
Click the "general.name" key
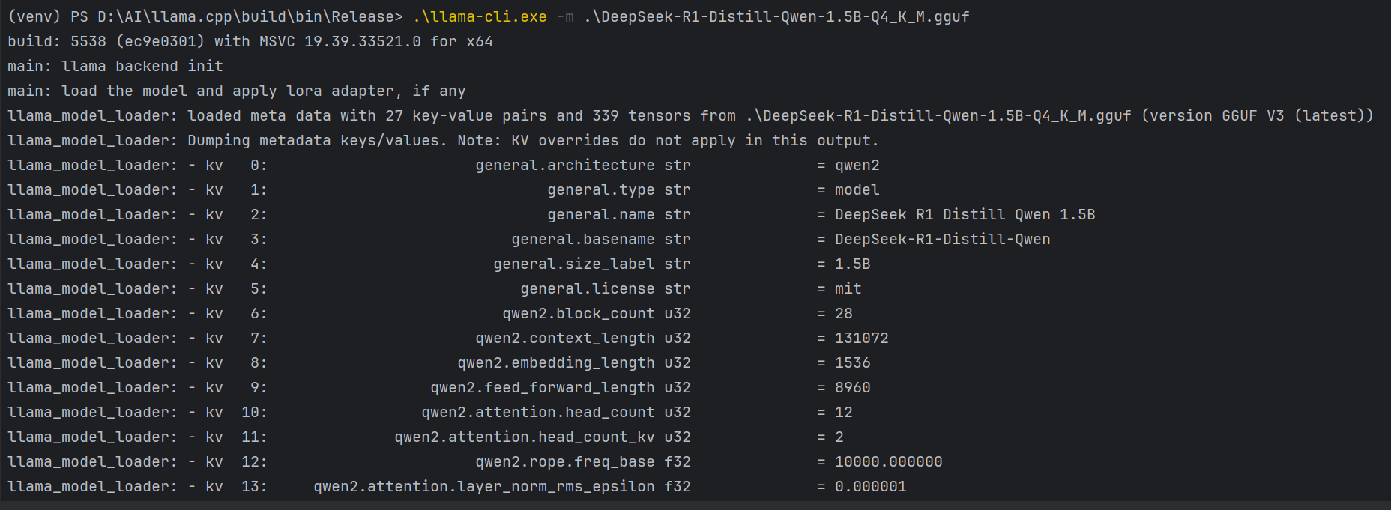coord(601,214)
